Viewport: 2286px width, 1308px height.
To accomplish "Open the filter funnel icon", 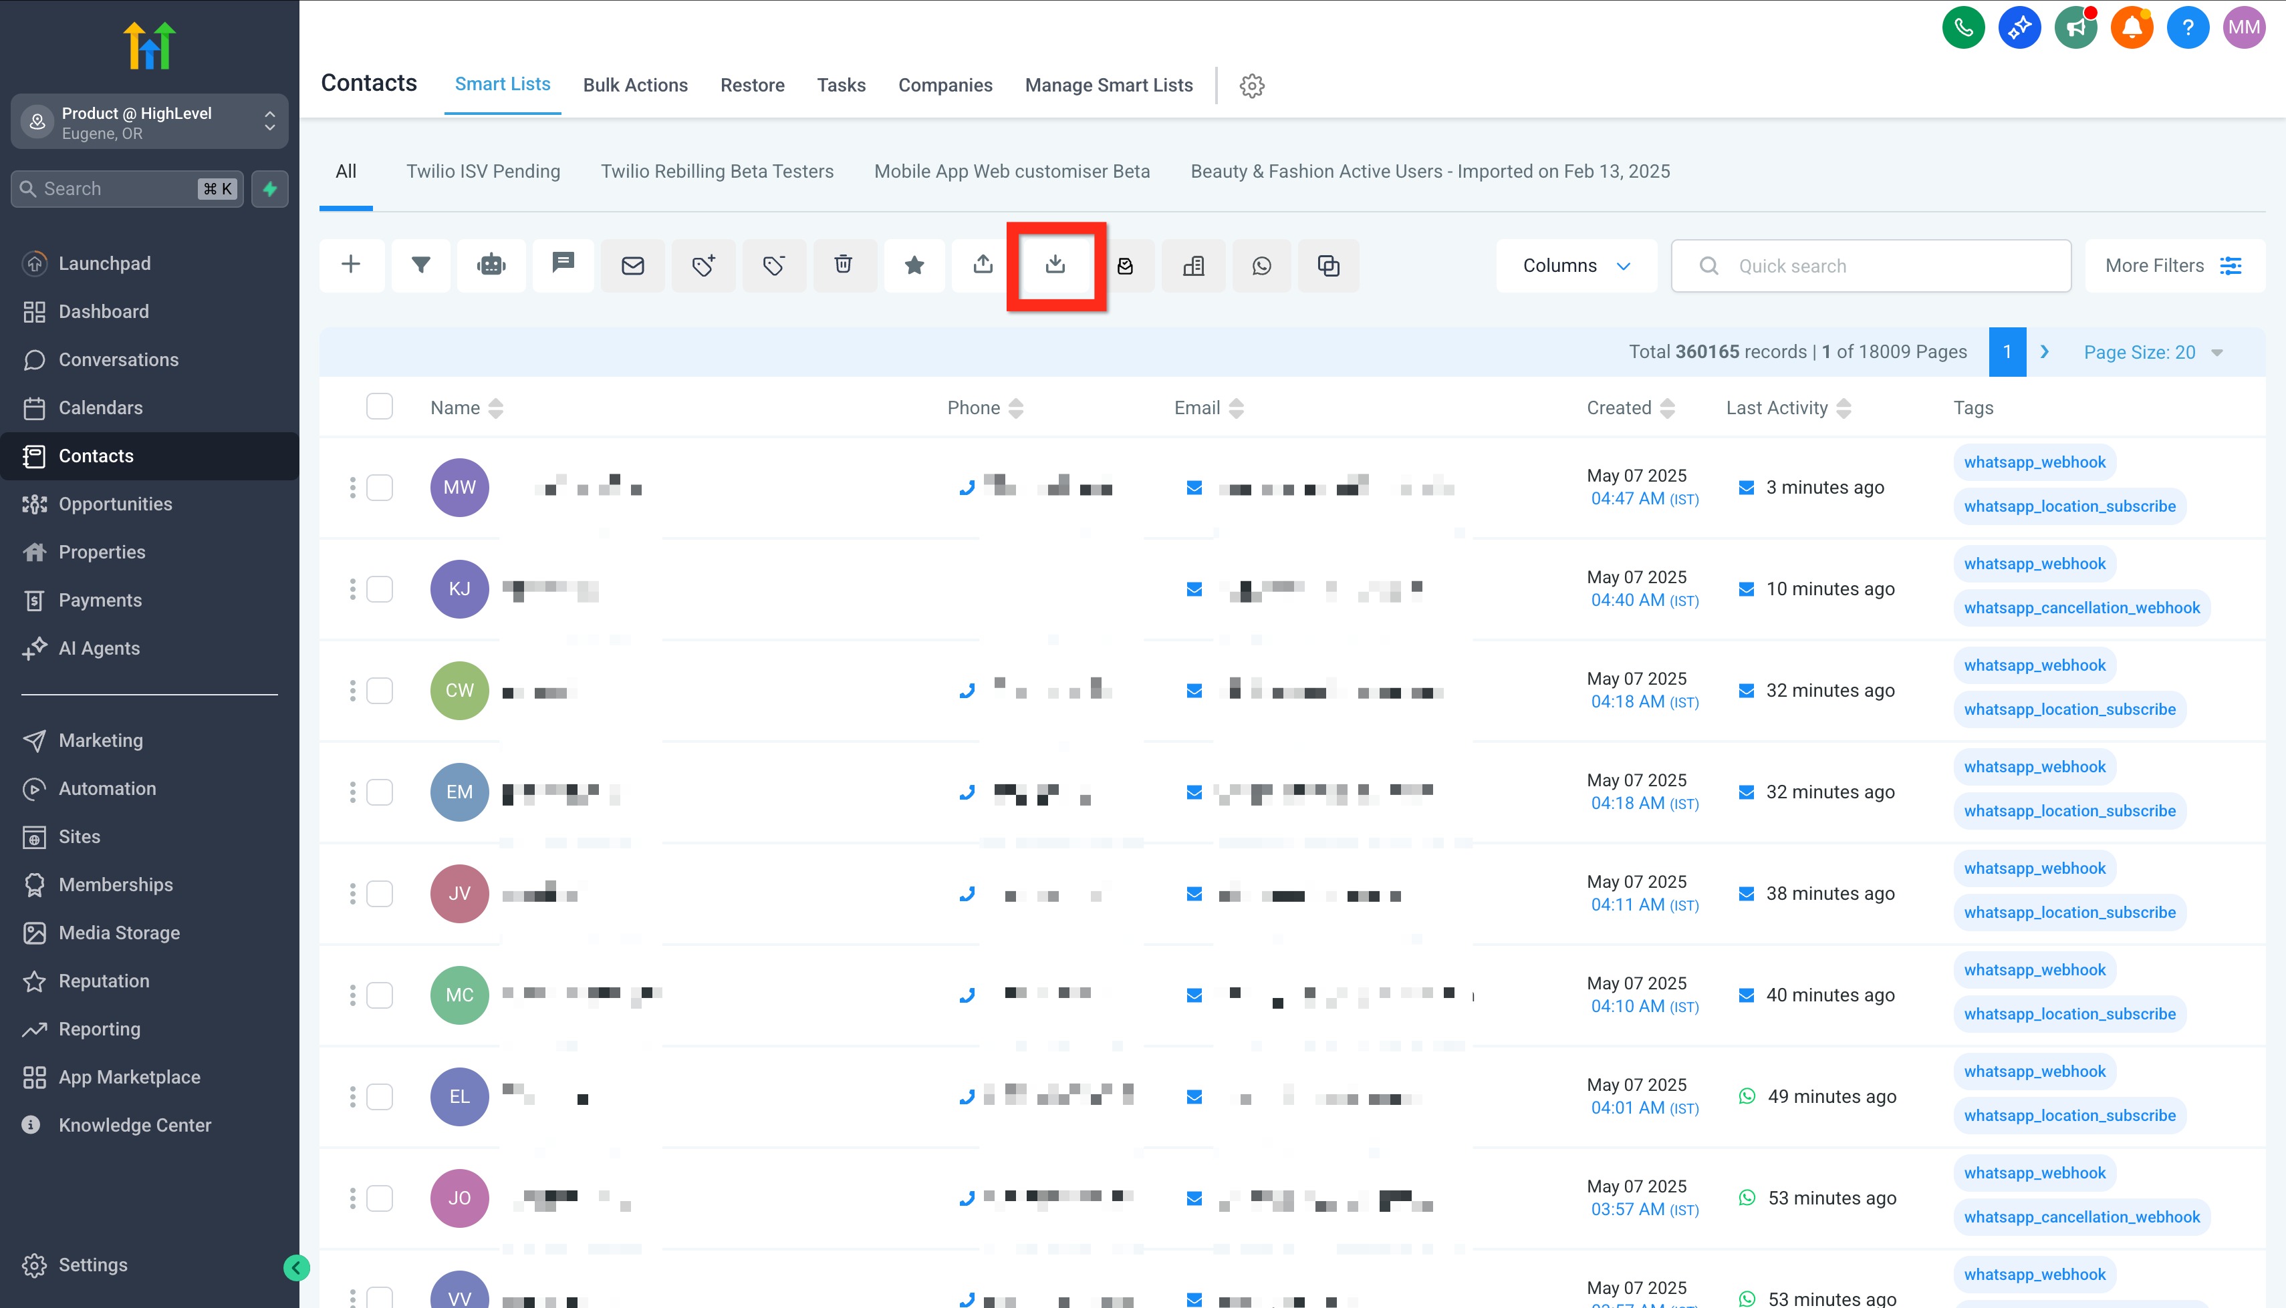I will pos(420,265).
